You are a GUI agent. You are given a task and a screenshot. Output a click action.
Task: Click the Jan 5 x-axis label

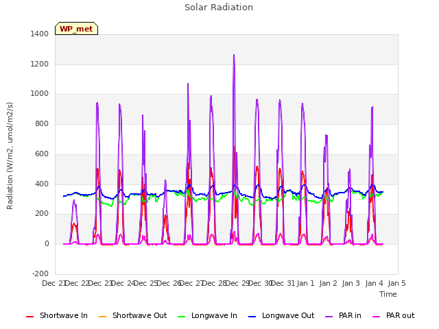[x=396, y=283]
